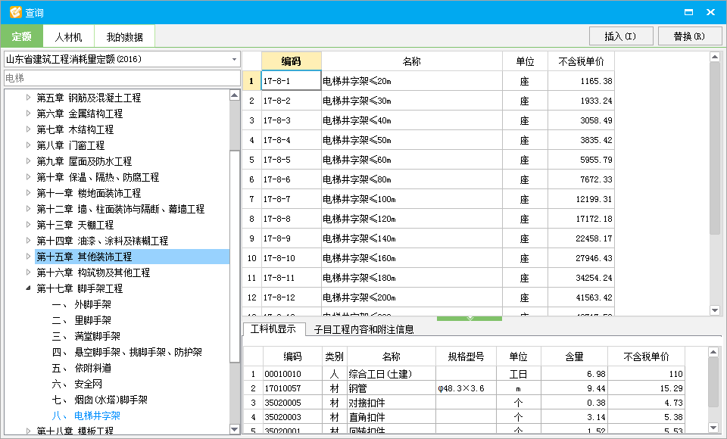
Task: Select row 17-8-10 电梯井字架≤160m
Action: (429, 258)
